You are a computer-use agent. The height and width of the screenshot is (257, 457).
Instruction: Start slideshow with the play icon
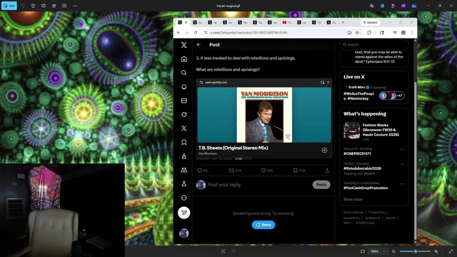tap(65, 6)
